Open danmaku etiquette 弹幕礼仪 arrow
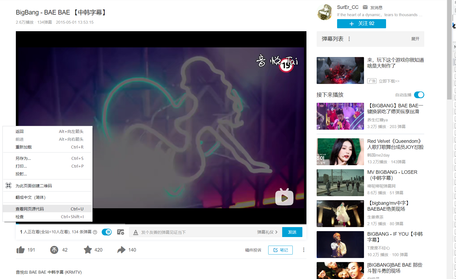Image resolution: width=456 pixels, height=279 pixels. pyautogui.click(x=267, y=232)
